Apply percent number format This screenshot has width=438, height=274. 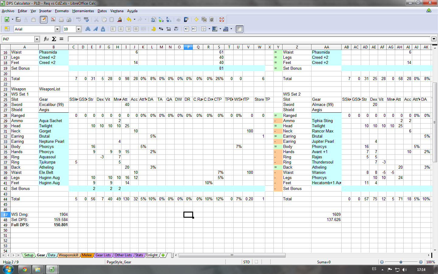pyautogui.click(x=161, y=29)
